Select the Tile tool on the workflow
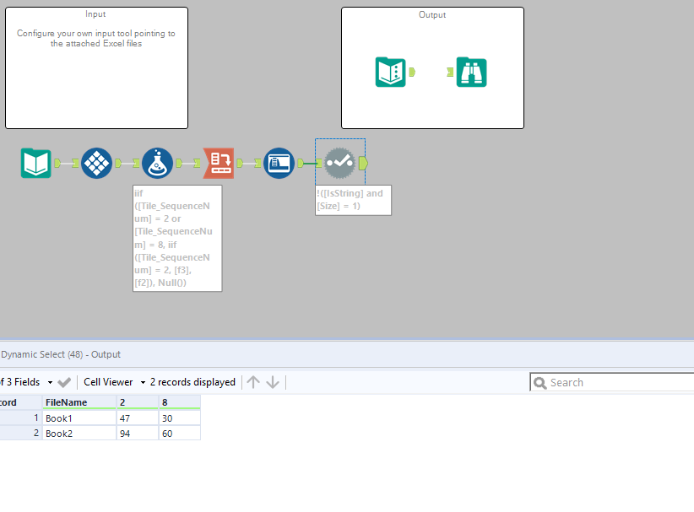Viewport: 694px width, 512px height. pos(96,163)
